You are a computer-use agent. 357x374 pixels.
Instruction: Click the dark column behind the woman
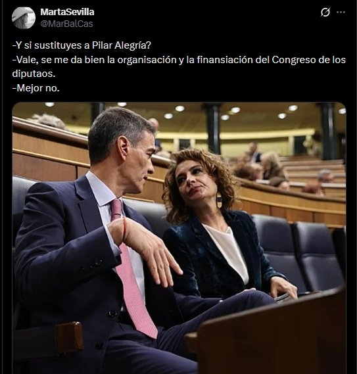(x=213, y=129)
